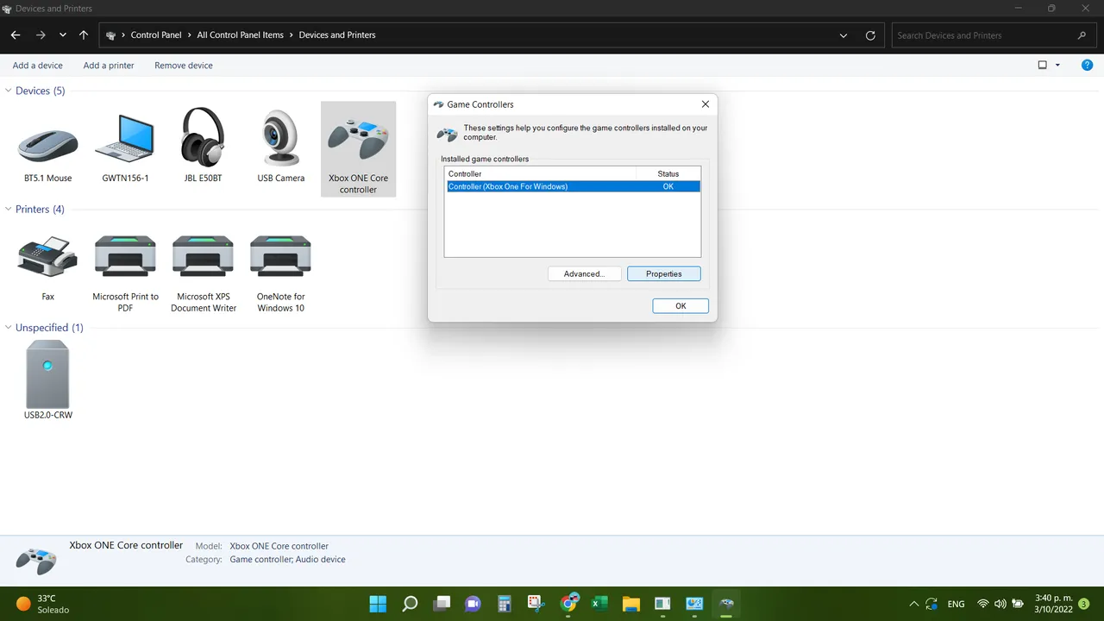Open Snipping Tool from the taskbar
Screen dimensions: 1104x621
coord(536,604)
